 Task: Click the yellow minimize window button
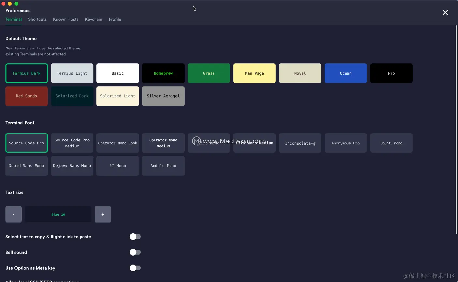pos(10,4)
